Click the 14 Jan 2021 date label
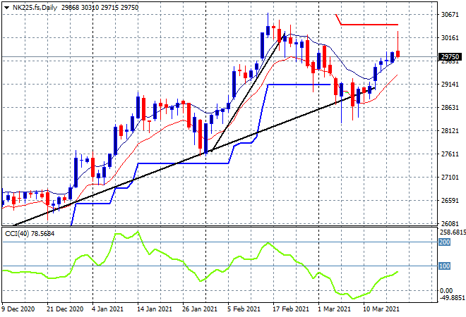This screenshot has width=466, height=317. coord(154,309)
